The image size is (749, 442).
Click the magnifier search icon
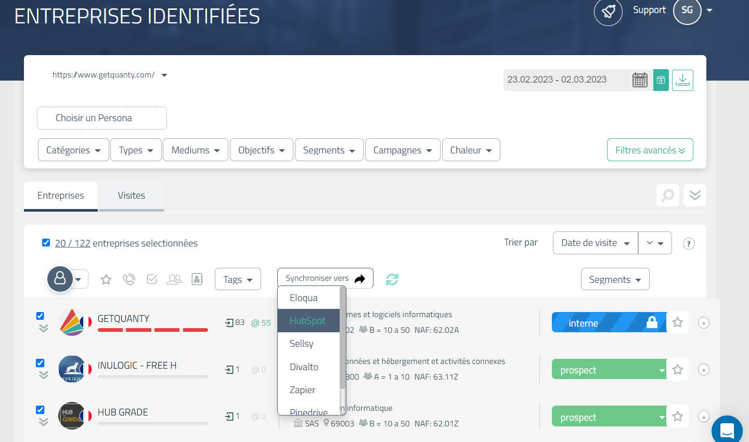(668, 196)
